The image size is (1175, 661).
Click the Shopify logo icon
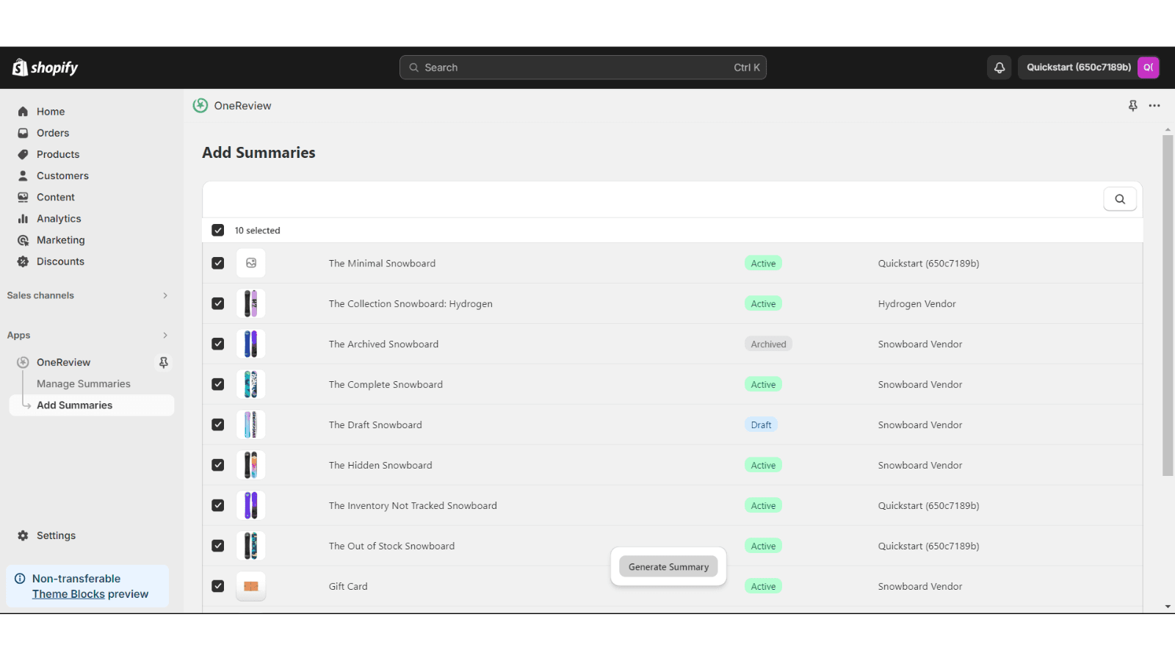click(x=20, y=68)
